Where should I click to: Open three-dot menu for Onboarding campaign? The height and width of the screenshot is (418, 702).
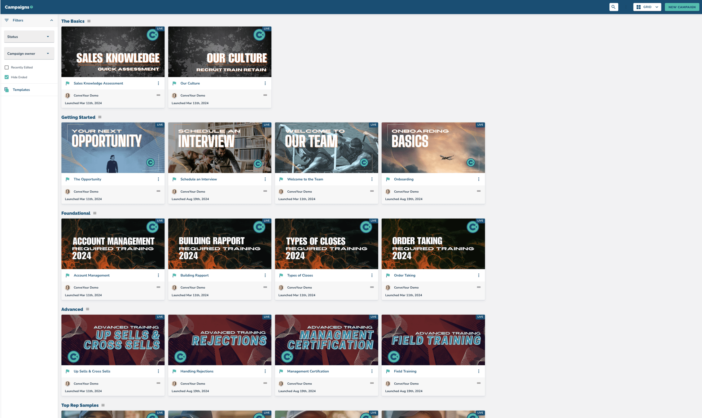tap(478, 179)
